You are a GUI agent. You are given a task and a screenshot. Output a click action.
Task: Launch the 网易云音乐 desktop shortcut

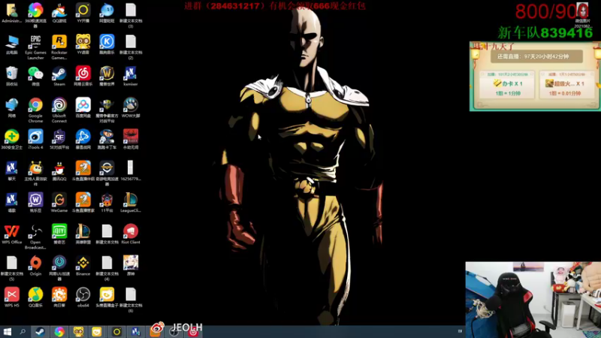point(83,76)
